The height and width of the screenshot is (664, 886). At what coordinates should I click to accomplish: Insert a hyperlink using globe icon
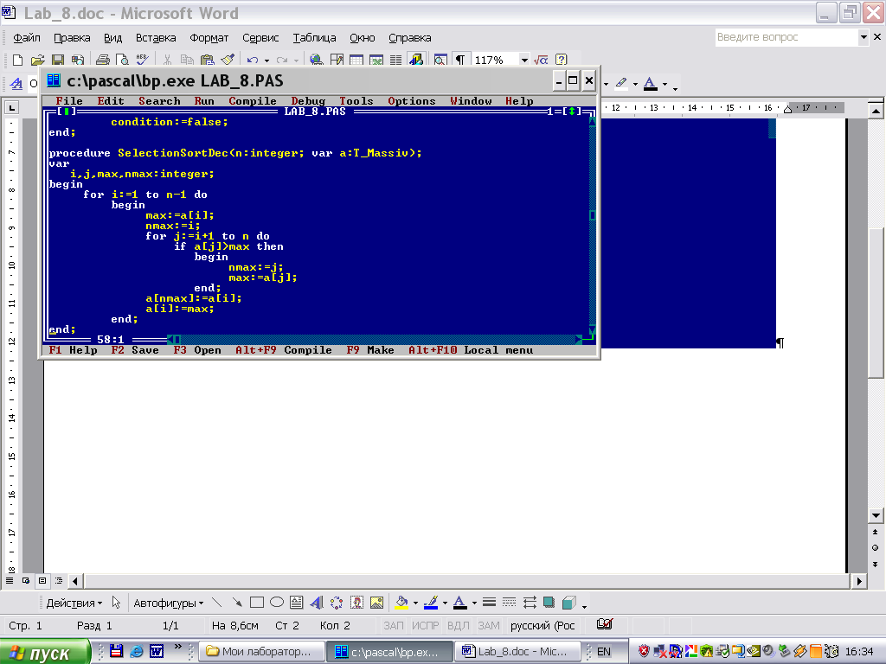(x=317, y=60)
